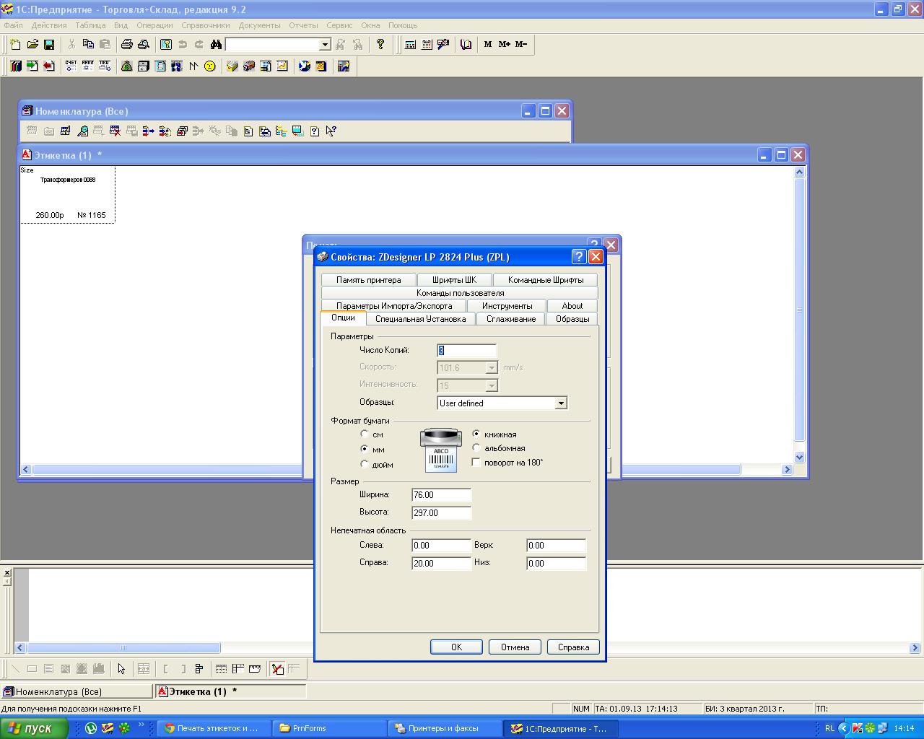Open the calculator icon in toolbar
This screenshot has width=924, height=739.
pos(410,45)
